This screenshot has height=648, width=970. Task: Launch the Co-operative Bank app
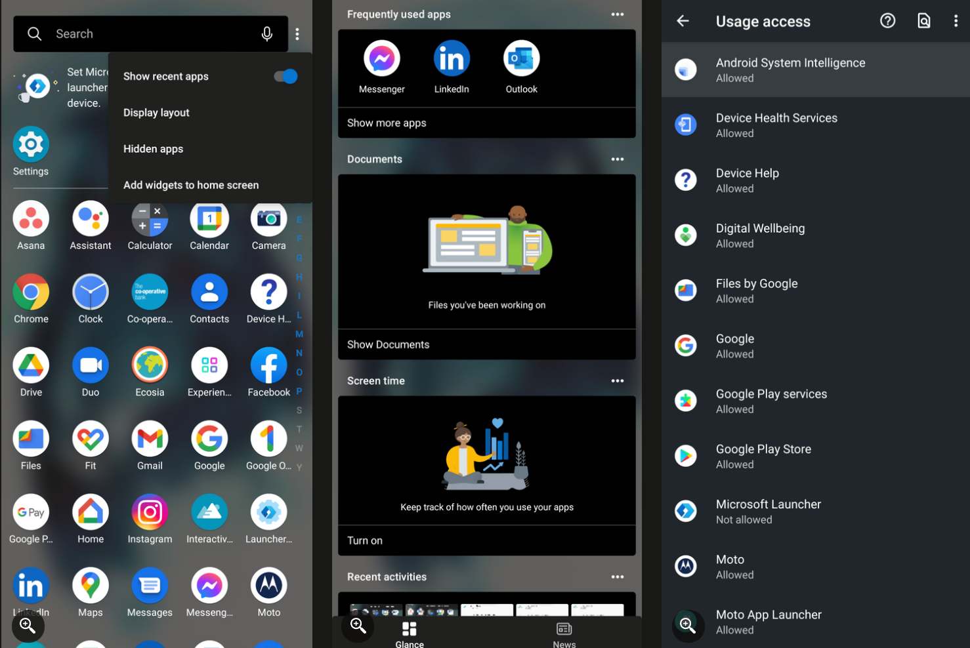(150, 299)
